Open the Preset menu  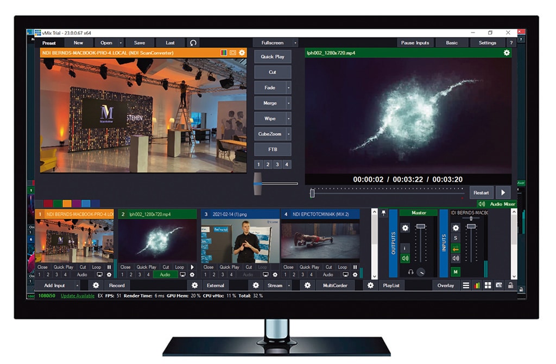tap(49, 43)
